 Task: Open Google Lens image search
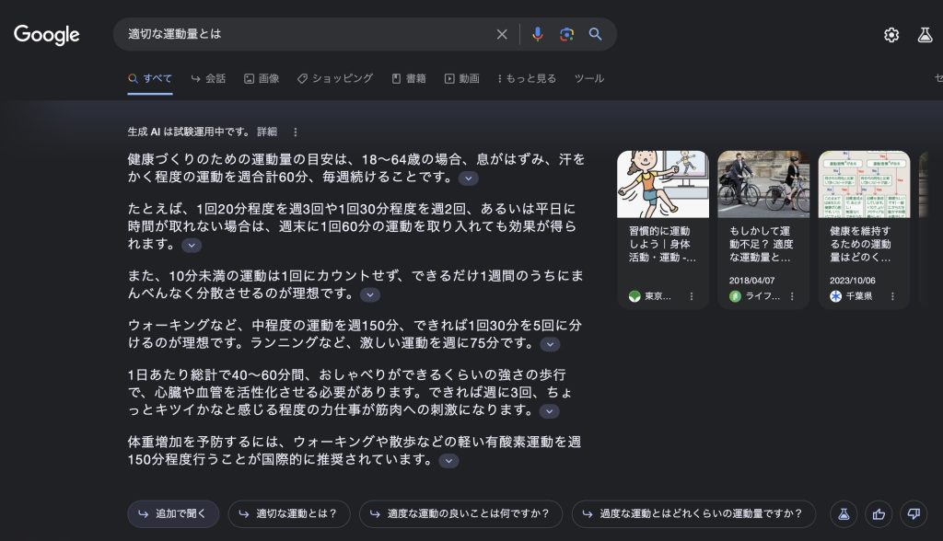pyautogui.click(x=566, y=34)
